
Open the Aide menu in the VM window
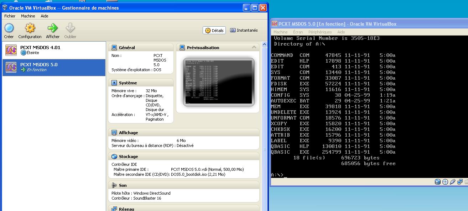(x=341, y=32)
